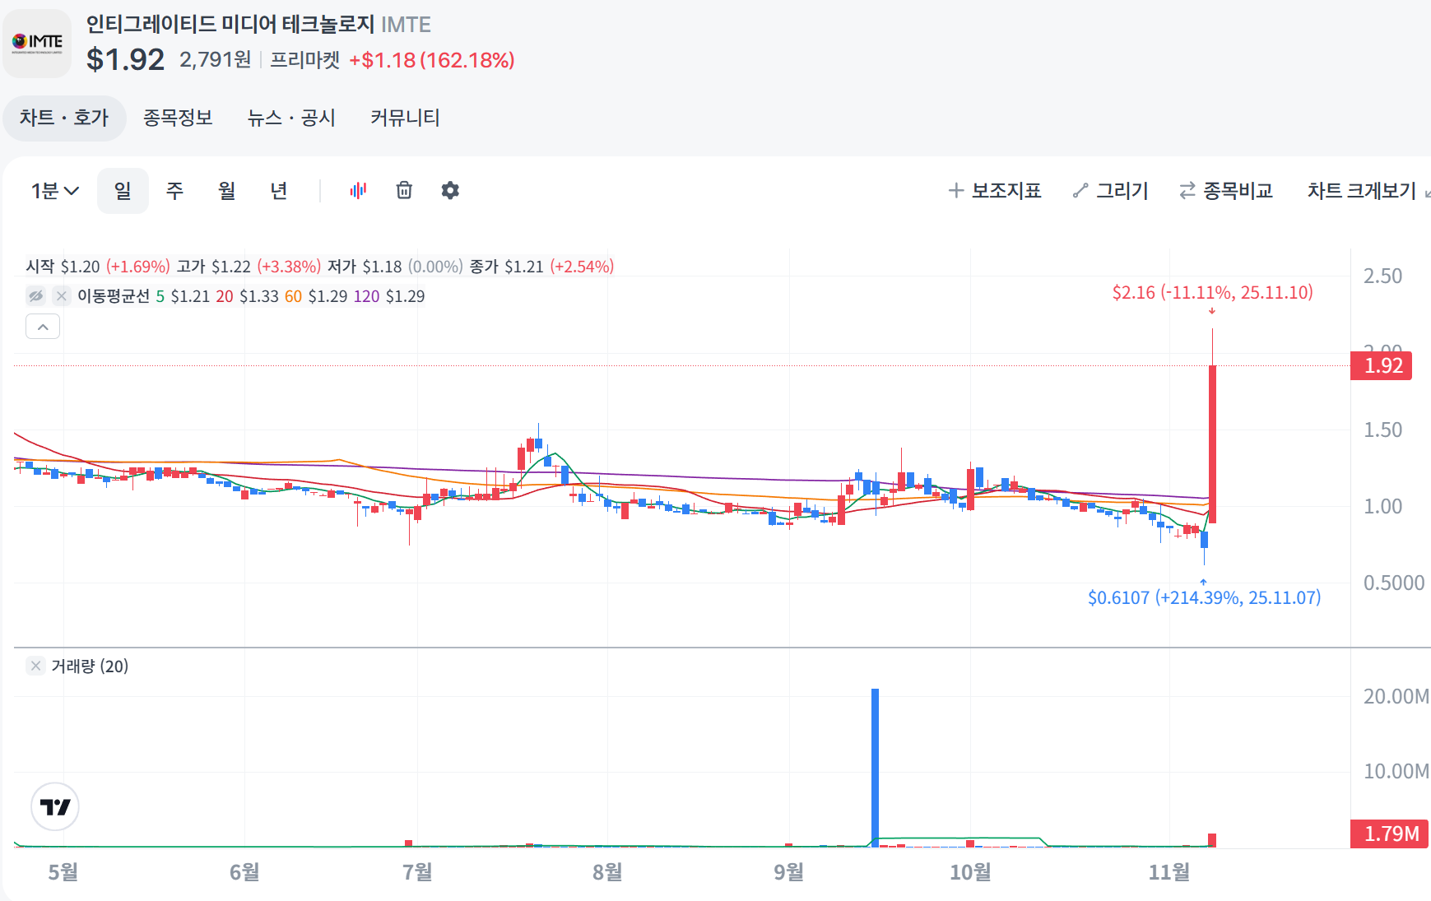
Task: Add an indicator via 보조지표 plus icon
Action: (994, 190)
